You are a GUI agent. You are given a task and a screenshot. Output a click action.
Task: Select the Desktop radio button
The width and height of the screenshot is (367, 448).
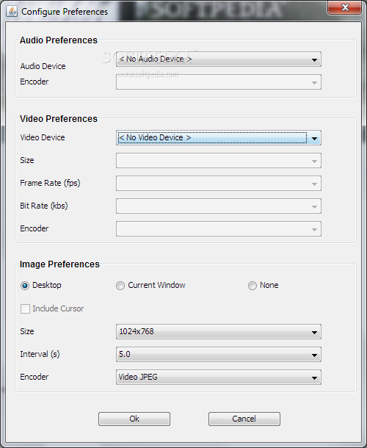tap(25, 286)
